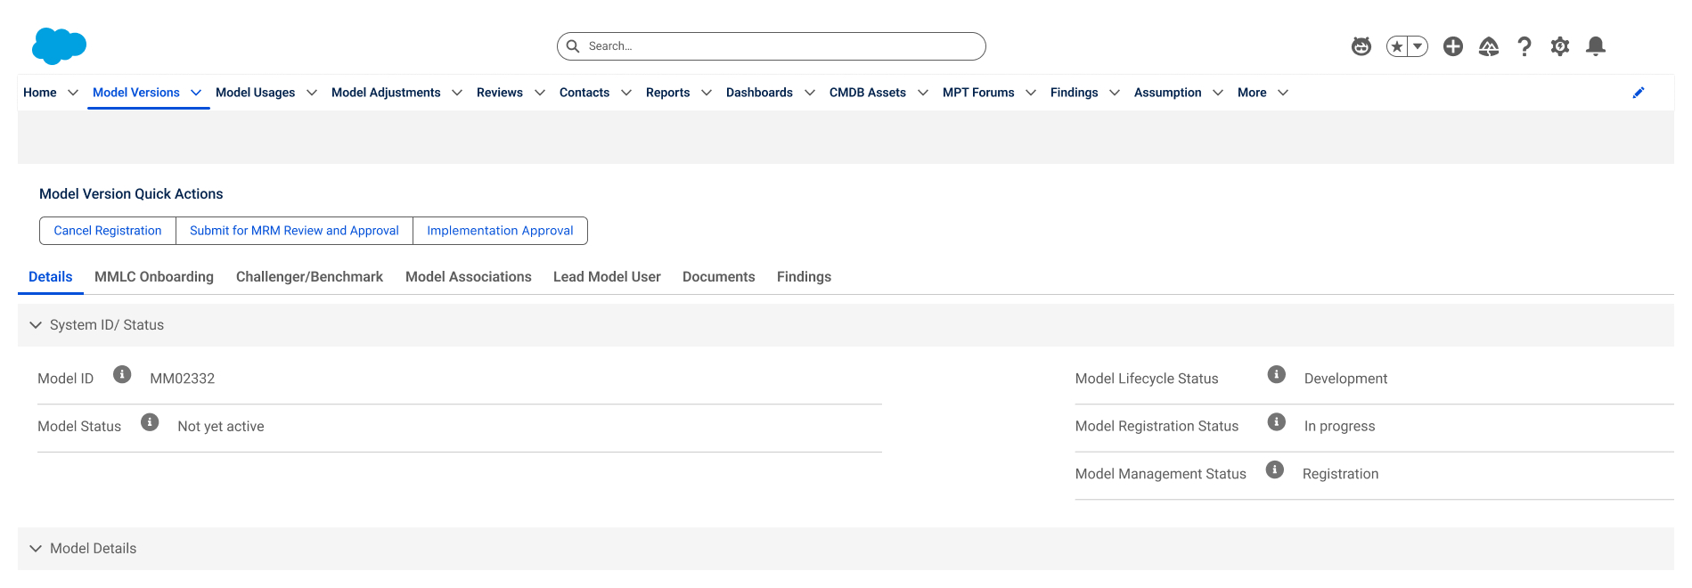Click the 'In progress' registration value
The height and width of the screenshot is (588, 1692).
(x=1339, y=427)
